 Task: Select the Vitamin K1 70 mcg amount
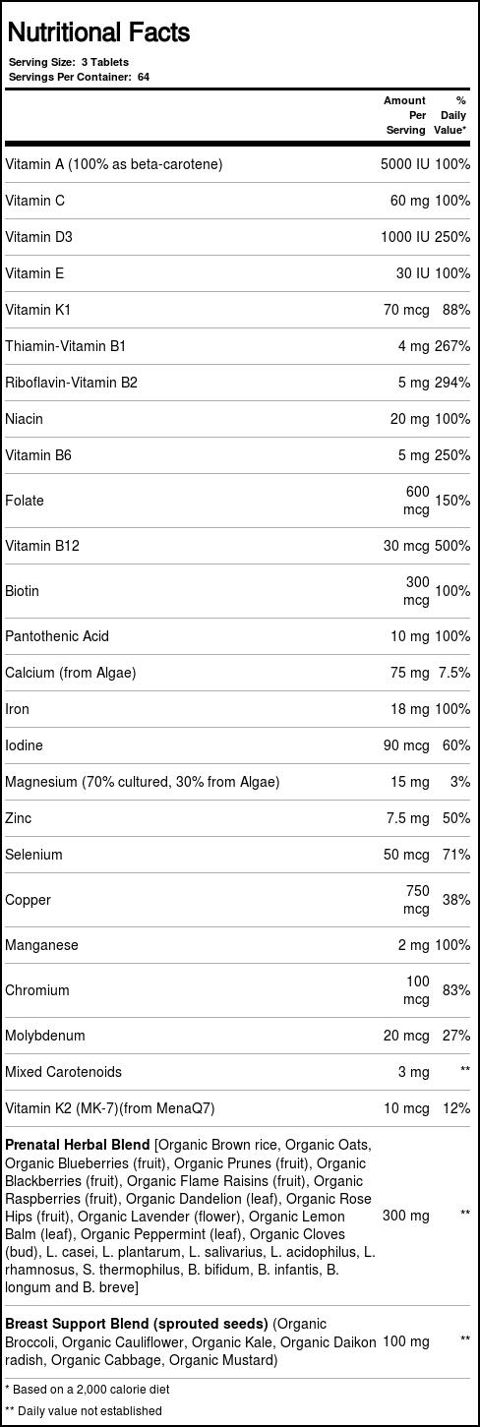pyautogui.click(x=406, y=310)
